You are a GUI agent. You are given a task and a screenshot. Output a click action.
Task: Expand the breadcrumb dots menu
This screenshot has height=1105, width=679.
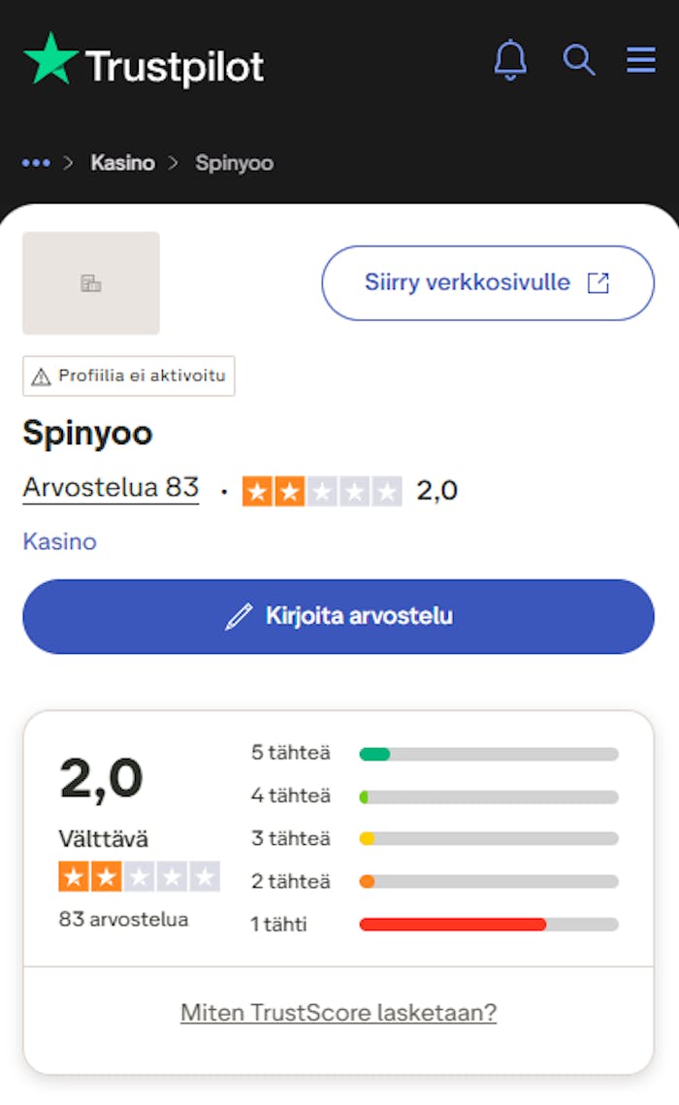(36, 163)
